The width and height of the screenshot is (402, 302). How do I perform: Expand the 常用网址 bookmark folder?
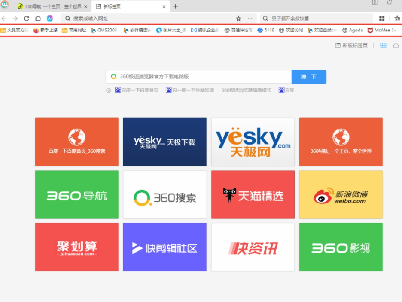[74, 30]
